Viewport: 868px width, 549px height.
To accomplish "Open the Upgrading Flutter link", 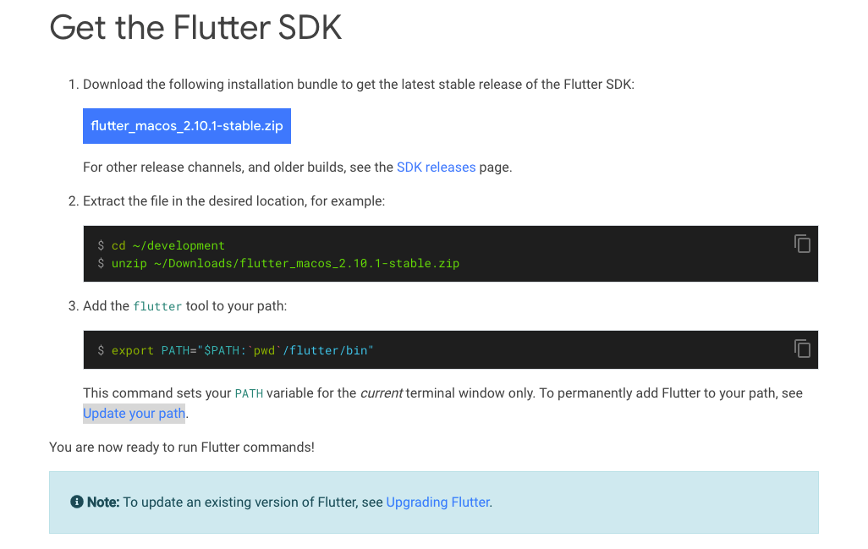I will (438, 502).
